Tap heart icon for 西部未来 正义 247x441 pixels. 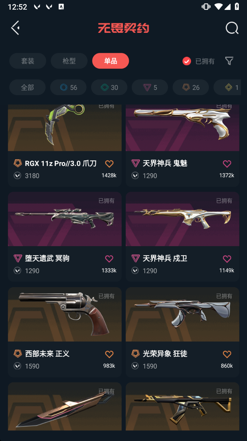point(109,354)
